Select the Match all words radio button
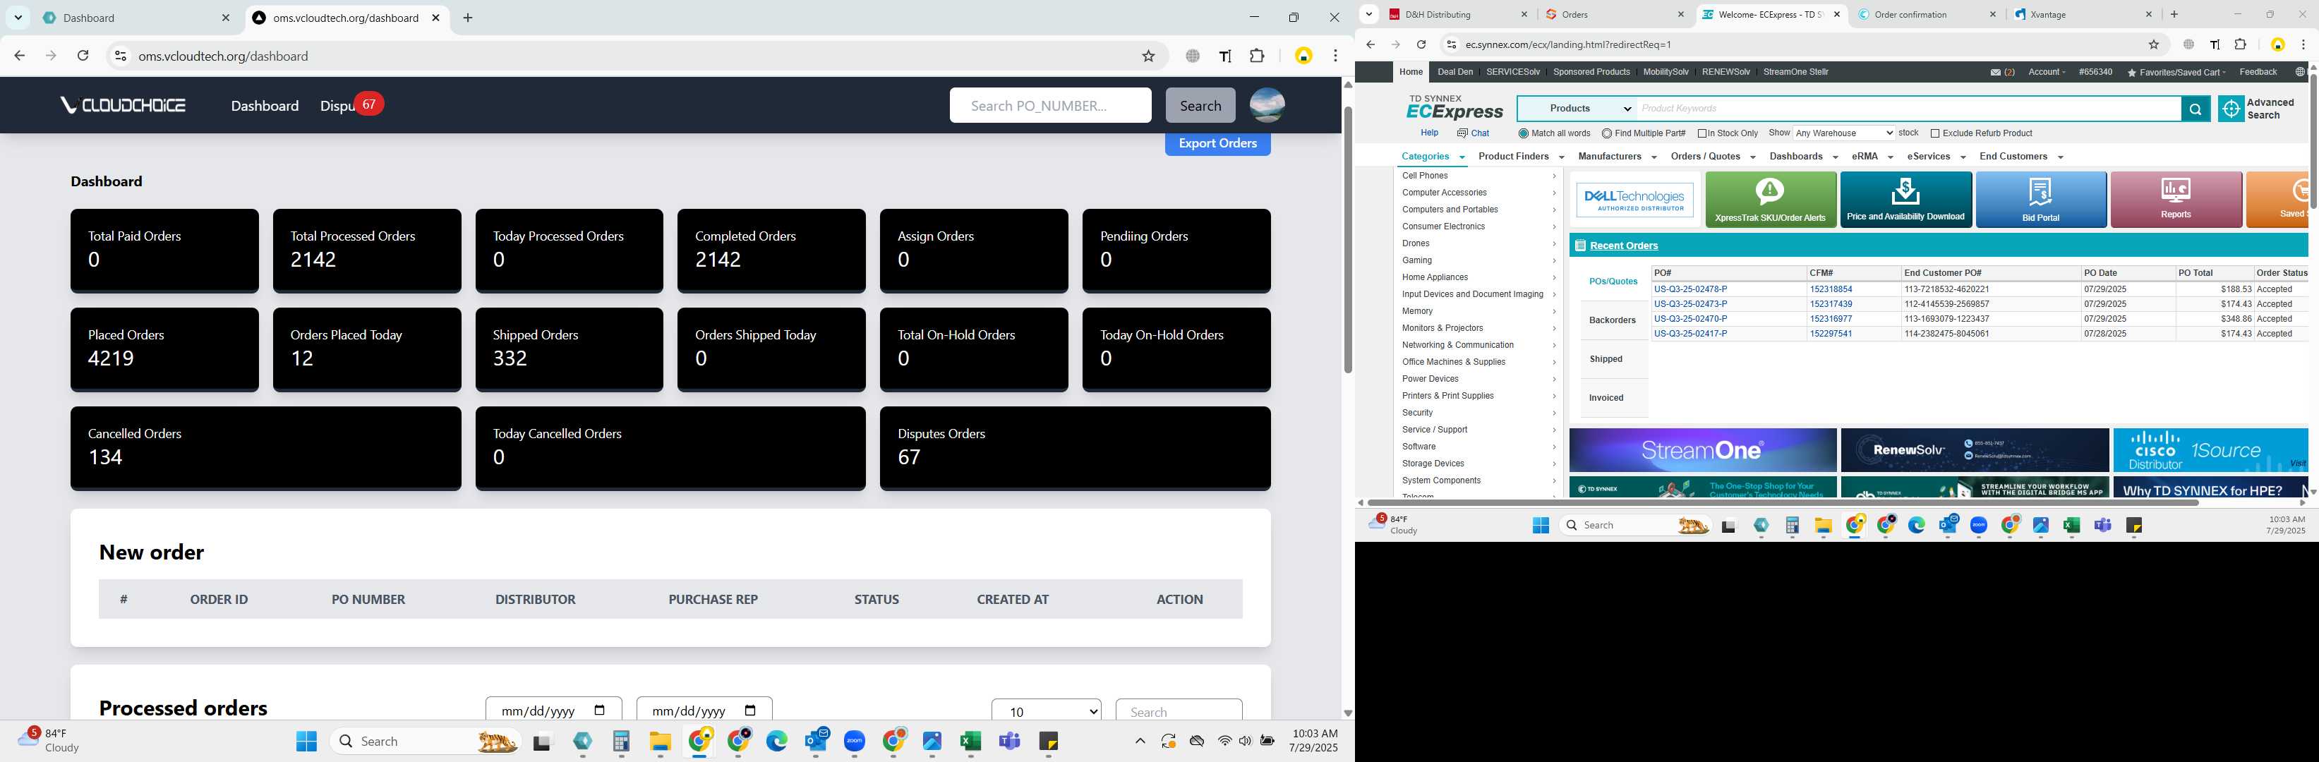2319x762 pixels. click(x=1523, y=133)
